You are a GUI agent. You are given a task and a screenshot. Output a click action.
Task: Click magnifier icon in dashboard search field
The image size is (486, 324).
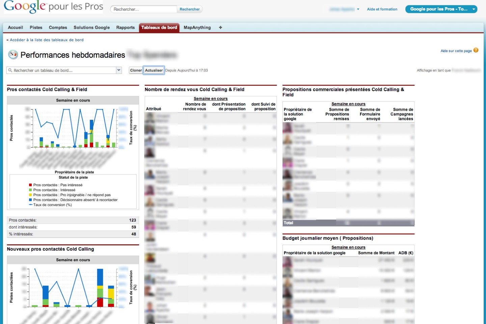[10, 71]
